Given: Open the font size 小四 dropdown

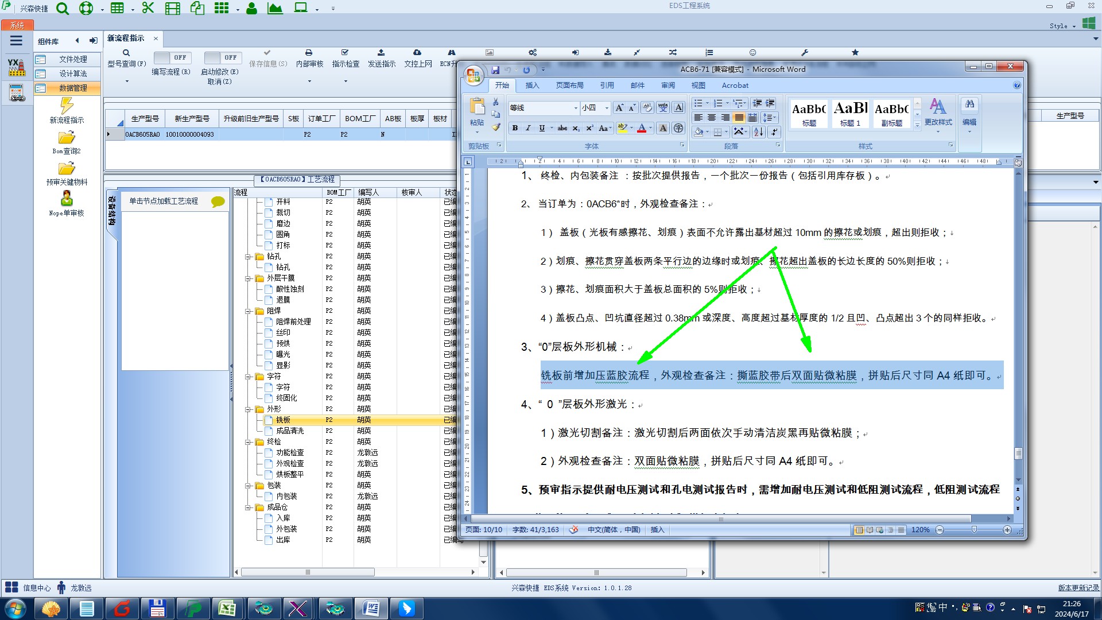Looking at the screenshot, I should tap(607, 108).
